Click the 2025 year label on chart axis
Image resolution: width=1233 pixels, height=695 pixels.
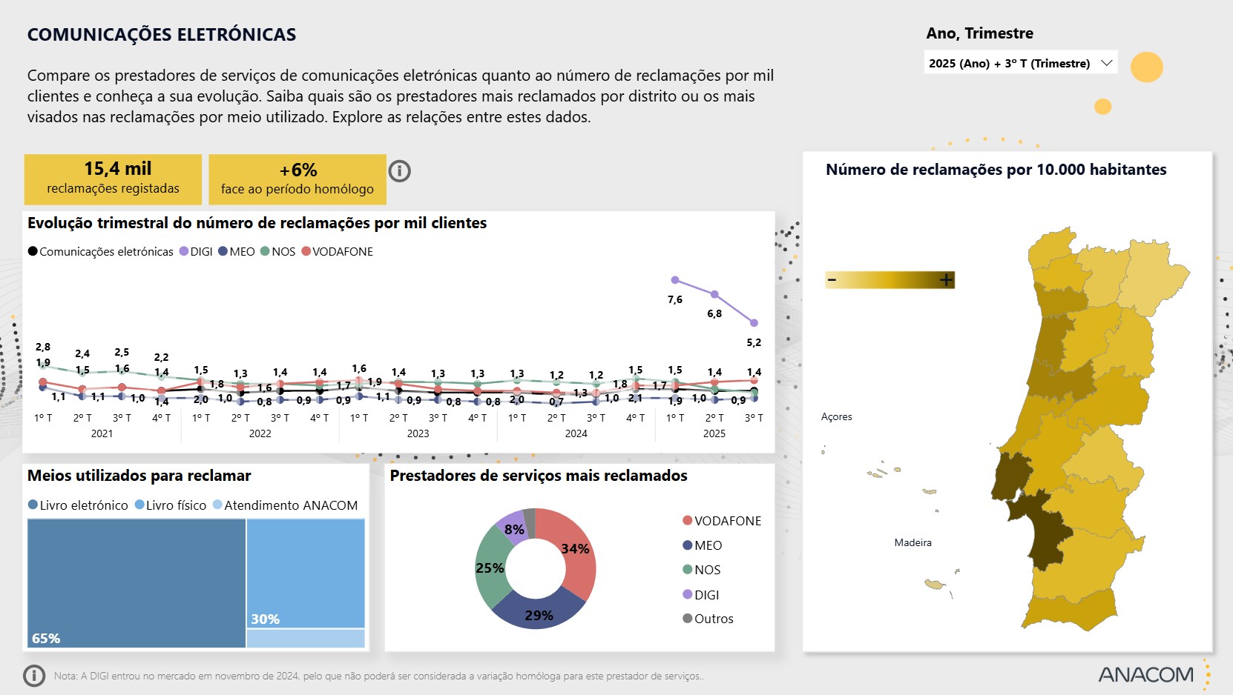(x=714, y=433)
